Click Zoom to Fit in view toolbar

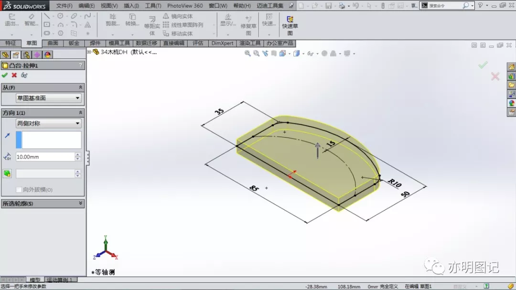pyautogui.click(x=247, y=54)
